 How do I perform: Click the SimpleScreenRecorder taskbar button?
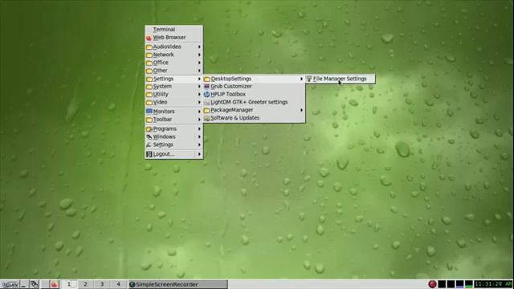pos(177,284)
